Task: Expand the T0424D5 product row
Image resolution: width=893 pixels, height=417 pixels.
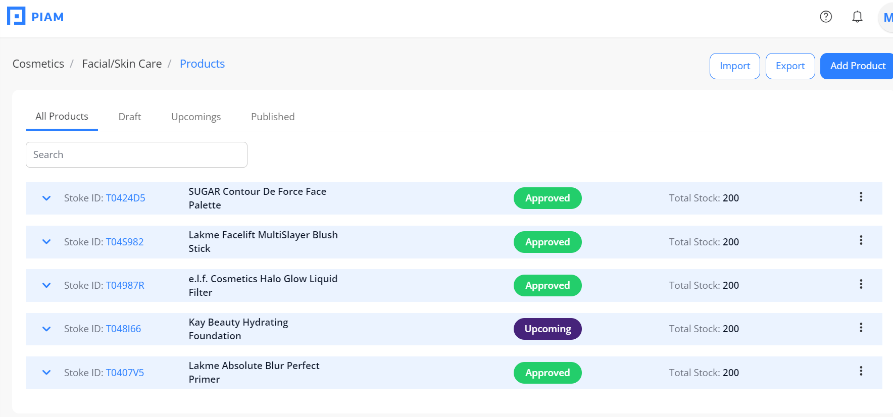Action: [x=46, y=198]
